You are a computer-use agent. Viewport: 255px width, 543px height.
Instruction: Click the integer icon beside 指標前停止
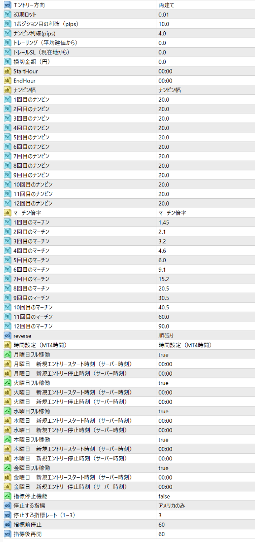click(x=8, y=525)
